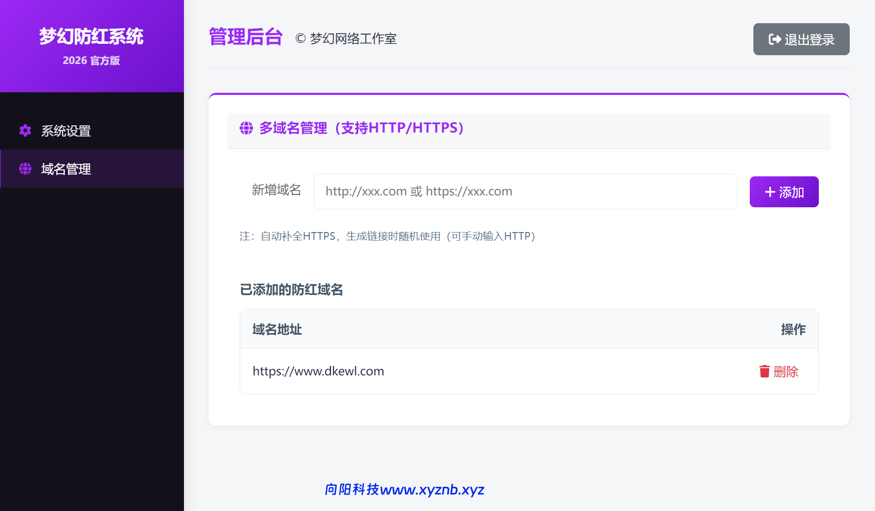Click the logout arrow icon in 退出登录
Screen dimensions: 875x511
[774, 39]
